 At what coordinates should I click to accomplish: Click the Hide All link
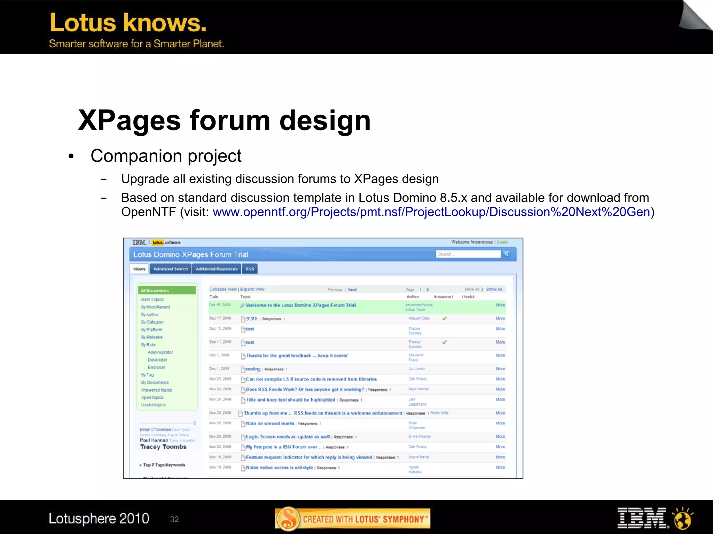[472, 289]
